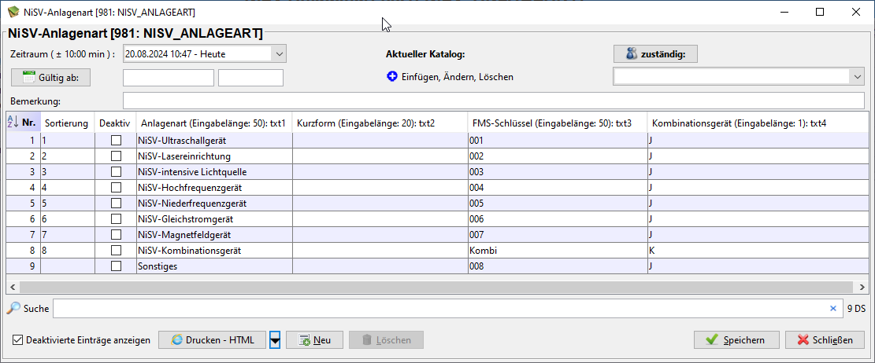
Task: Uncheck Deaktivierte Einträge anzeigen
Action: click(18, 340)
